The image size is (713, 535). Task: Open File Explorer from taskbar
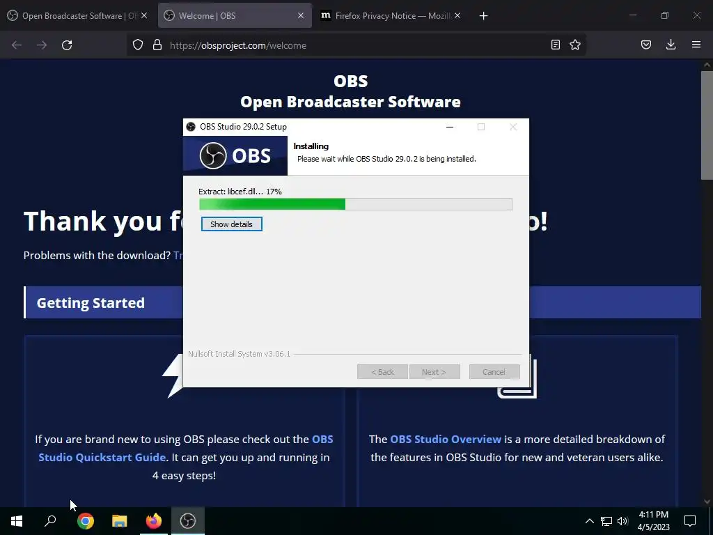tap(119, 521)
